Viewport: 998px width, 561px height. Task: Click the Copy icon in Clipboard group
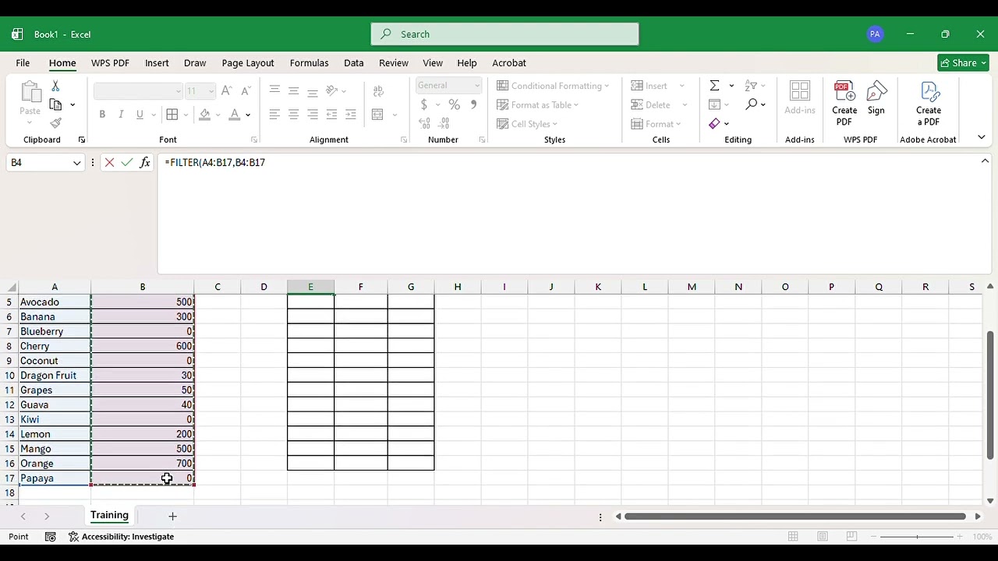coord(55,104)
